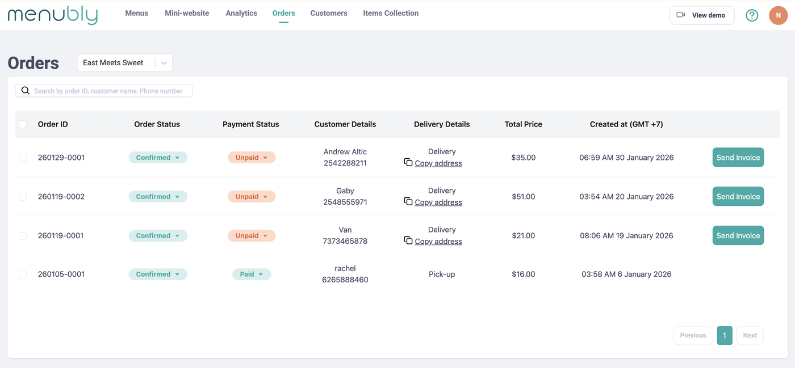Viewport: 795px width, 368px height.
Task: Check the box for order 260129-0001
Action: [x=23, y=158]
